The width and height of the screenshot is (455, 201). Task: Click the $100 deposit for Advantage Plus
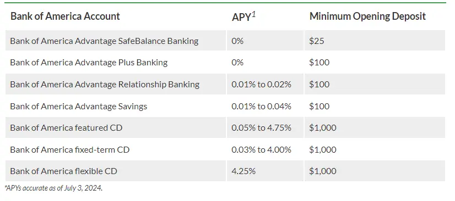click(x=319, y=63)
